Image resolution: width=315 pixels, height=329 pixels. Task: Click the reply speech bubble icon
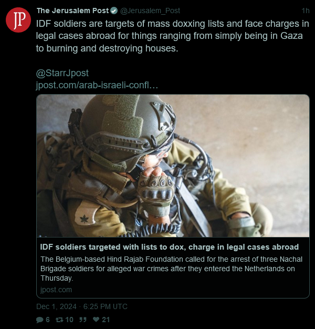click(x=39, y=320)
